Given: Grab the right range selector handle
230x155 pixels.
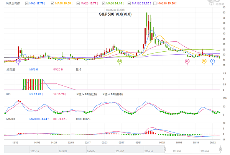Looking at the screenshot, I should [220, 149].
